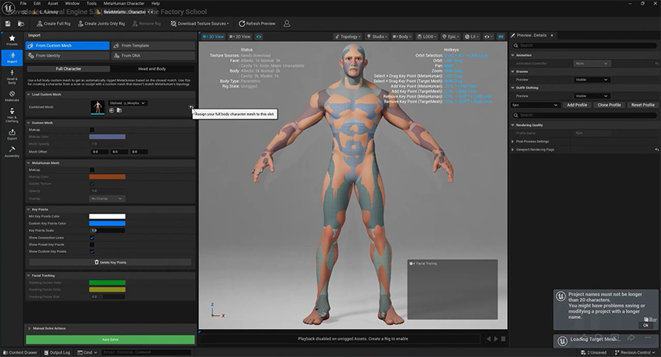Open the Export sidebar panel

click(12, 134)
